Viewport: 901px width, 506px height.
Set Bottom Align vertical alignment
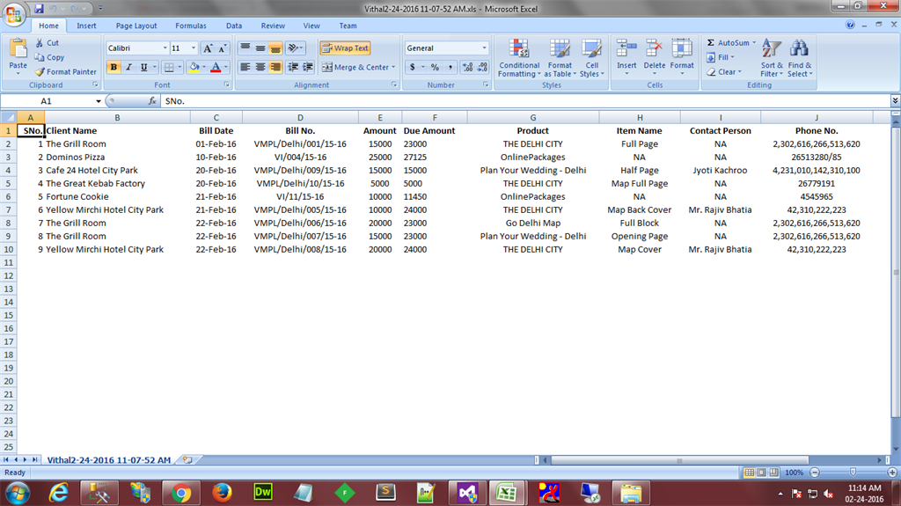(x=275, y=48)
